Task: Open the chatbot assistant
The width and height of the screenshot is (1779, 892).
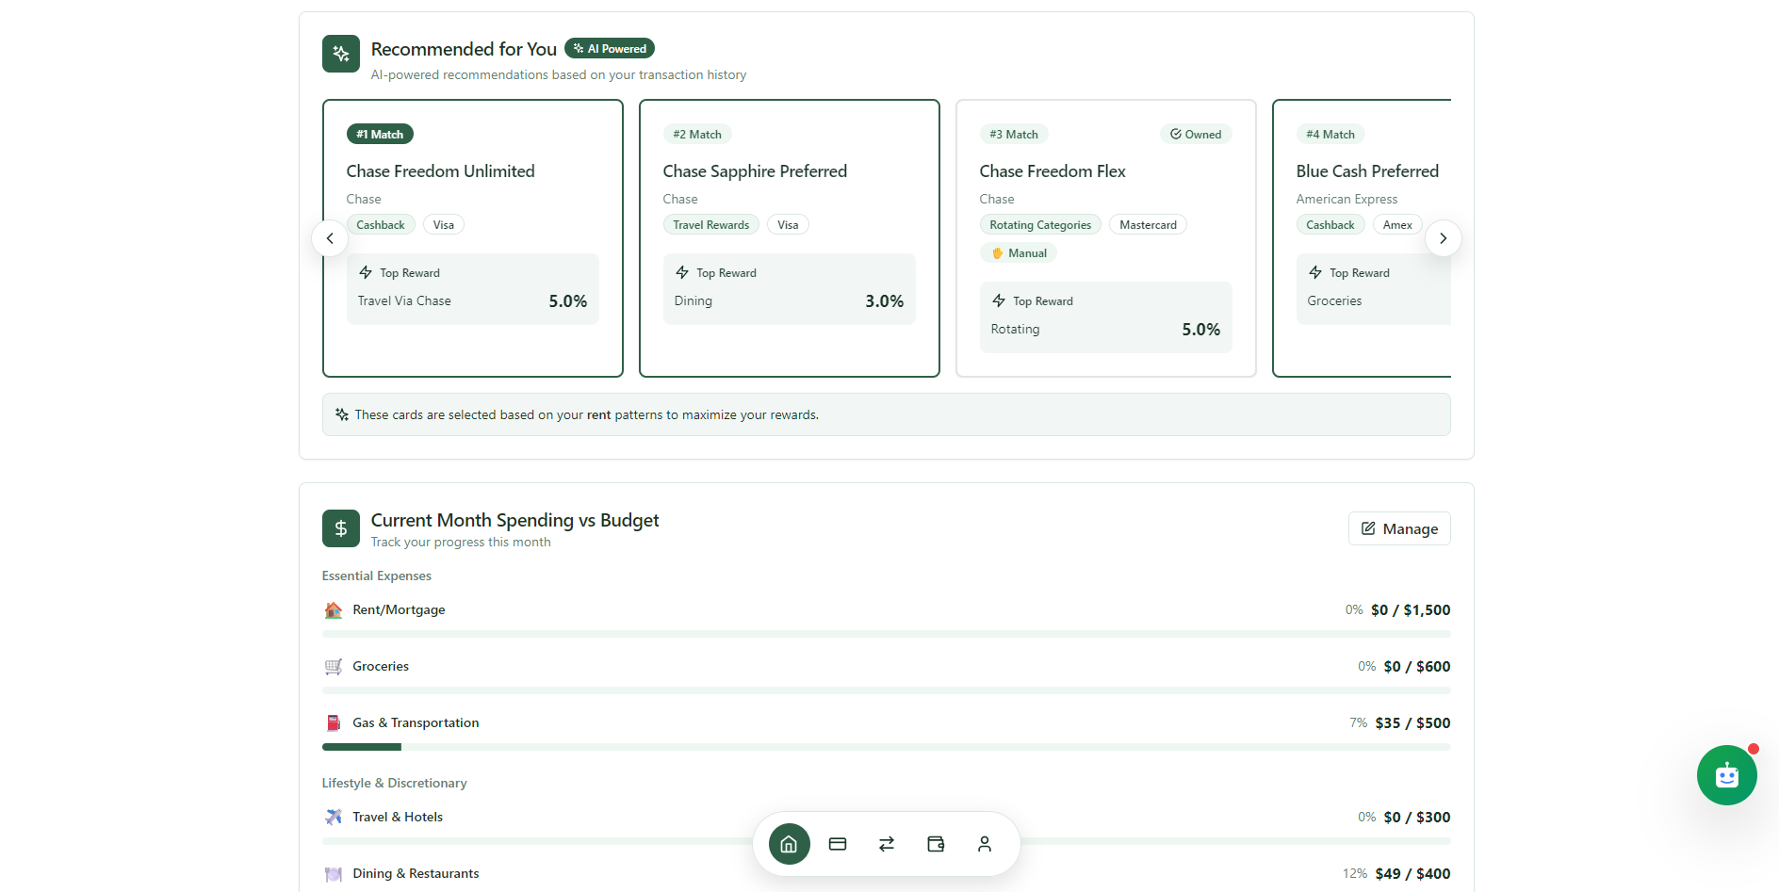Action: click(1727, 775)
